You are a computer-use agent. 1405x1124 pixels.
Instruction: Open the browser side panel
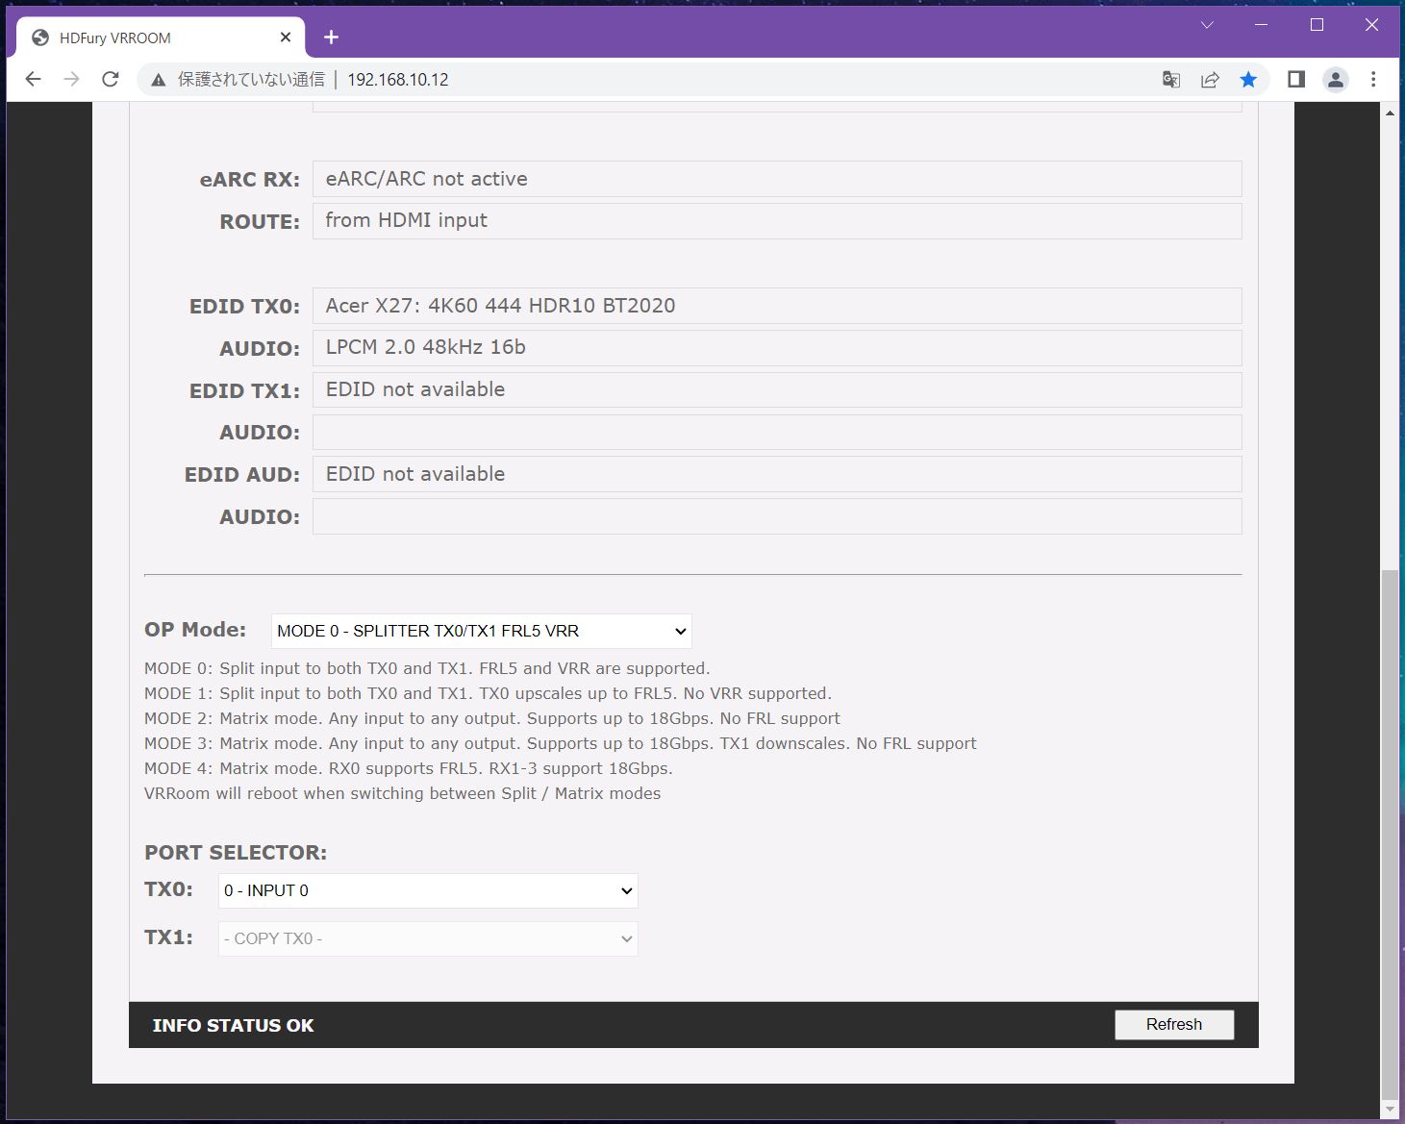coord(1296,79)
